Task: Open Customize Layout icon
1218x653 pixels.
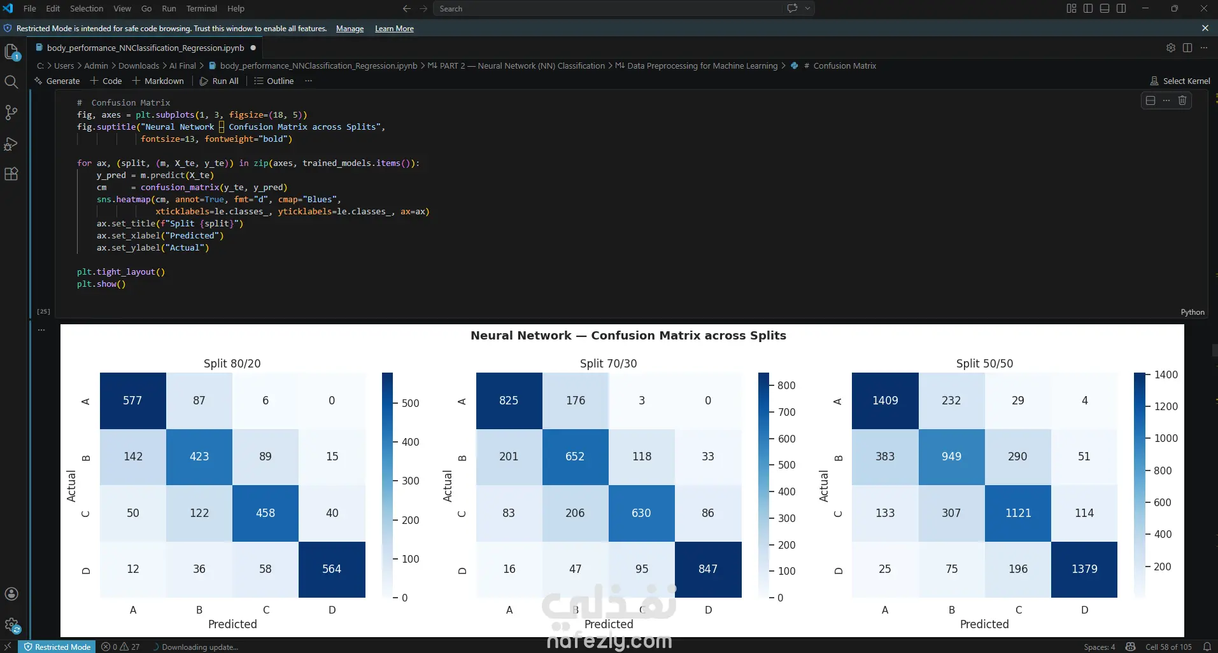Action: coord(1072,8)
